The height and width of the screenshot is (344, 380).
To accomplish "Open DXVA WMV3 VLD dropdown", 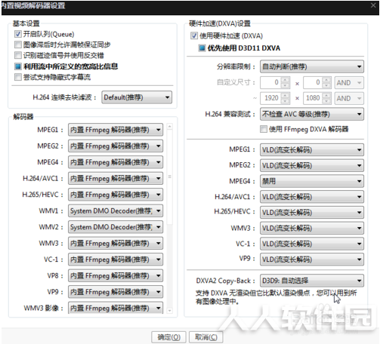I will coord(312,228).
